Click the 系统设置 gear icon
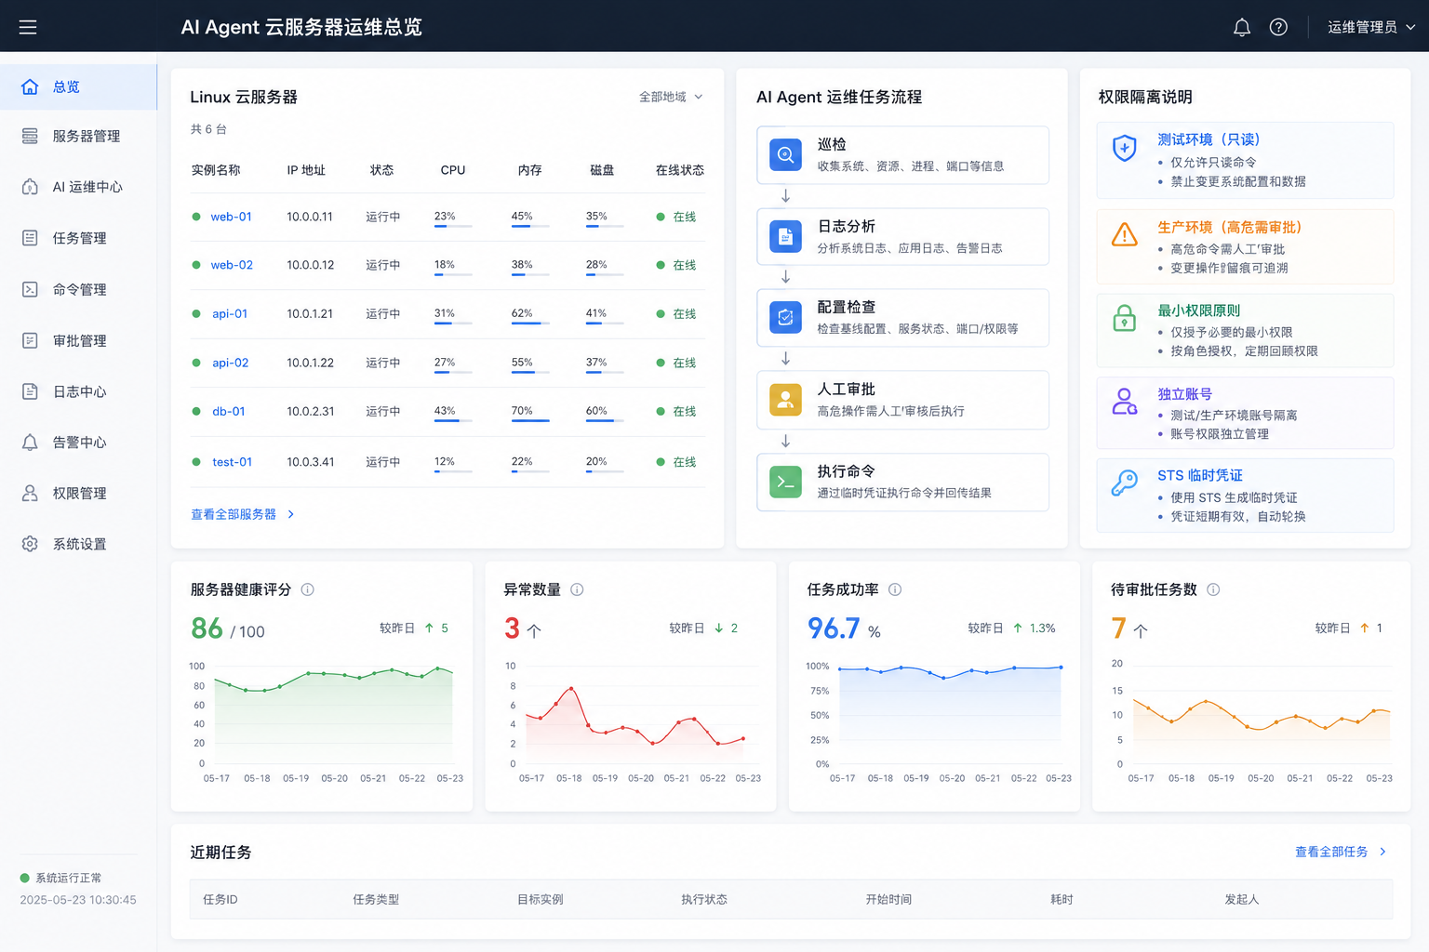Screen dimensions: 1429x952 30,544
